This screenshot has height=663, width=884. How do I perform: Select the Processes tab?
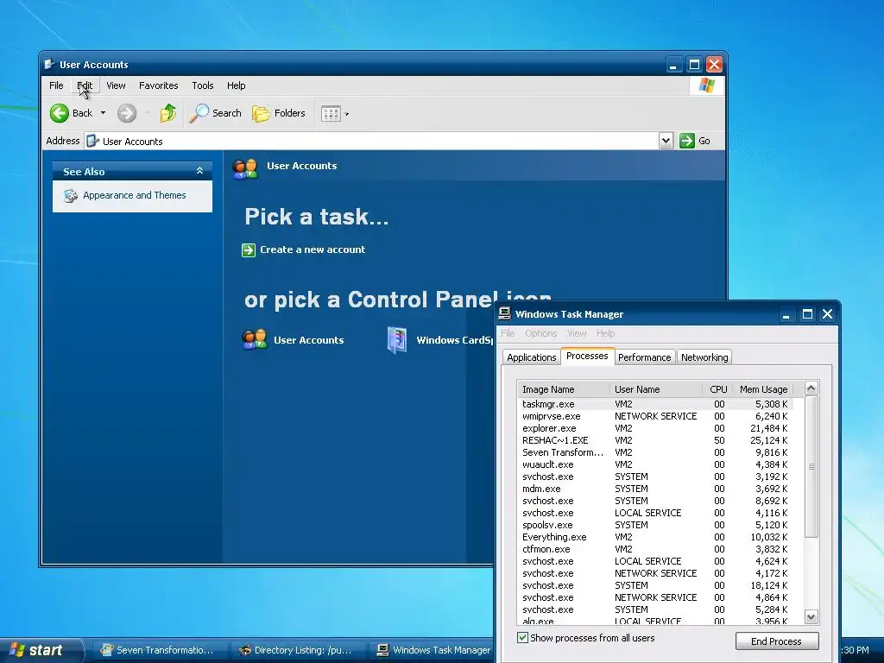click(x=587, y=356)
